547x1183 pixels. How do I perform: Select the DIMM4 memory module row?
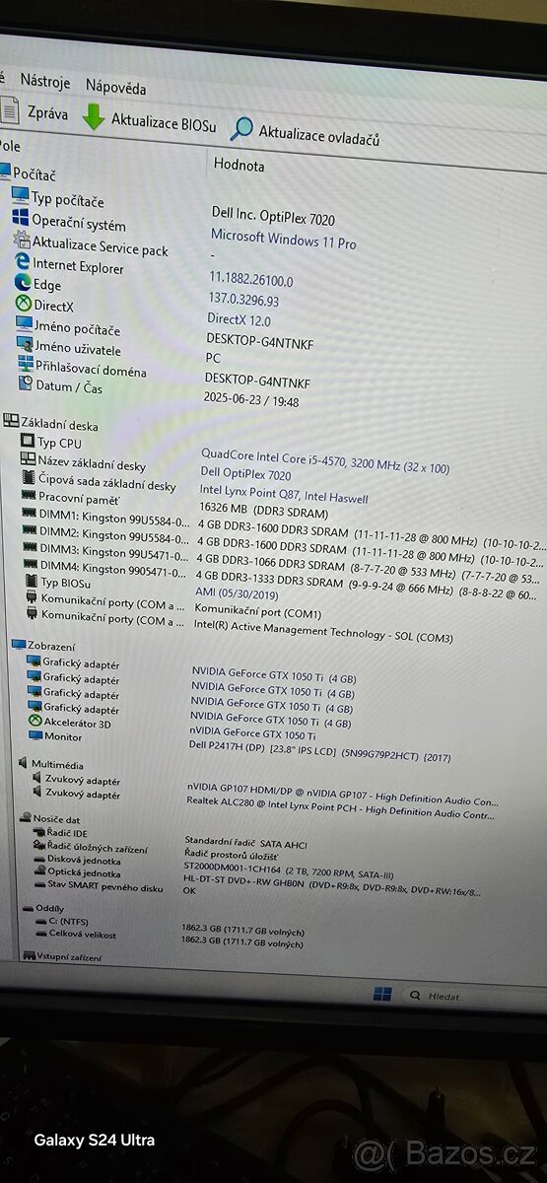click(x=105, y=570)
